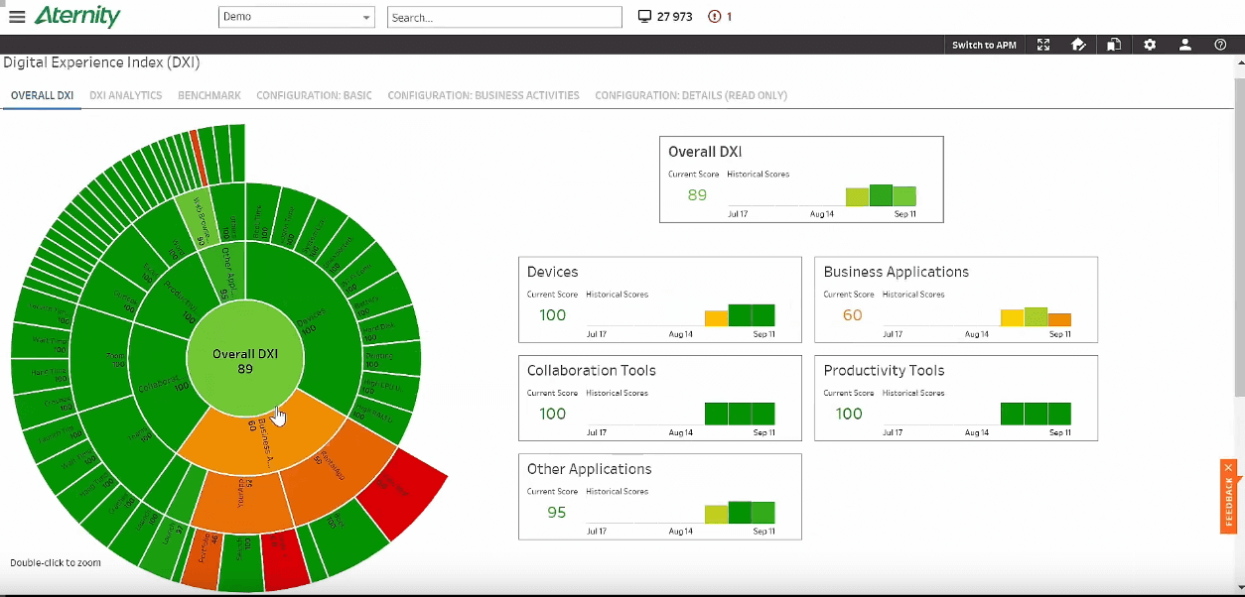The width and height of the screenshot is (1245, 597).
Task: Click the Overall DXI center circle
Action: [244, 357]
